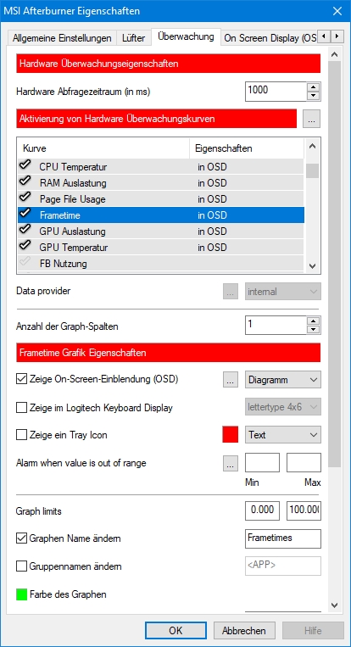Viewport: 351px width, 647px height.
Task: Toggle checkmark for Page File Usage curve
Action: (25, 198)
